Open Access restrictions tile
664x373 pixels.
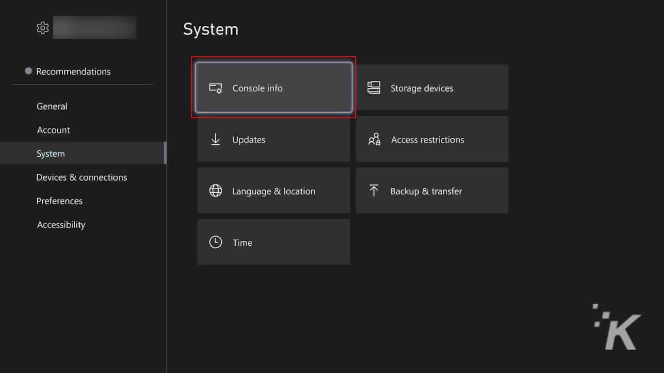[x=432, y=139]
